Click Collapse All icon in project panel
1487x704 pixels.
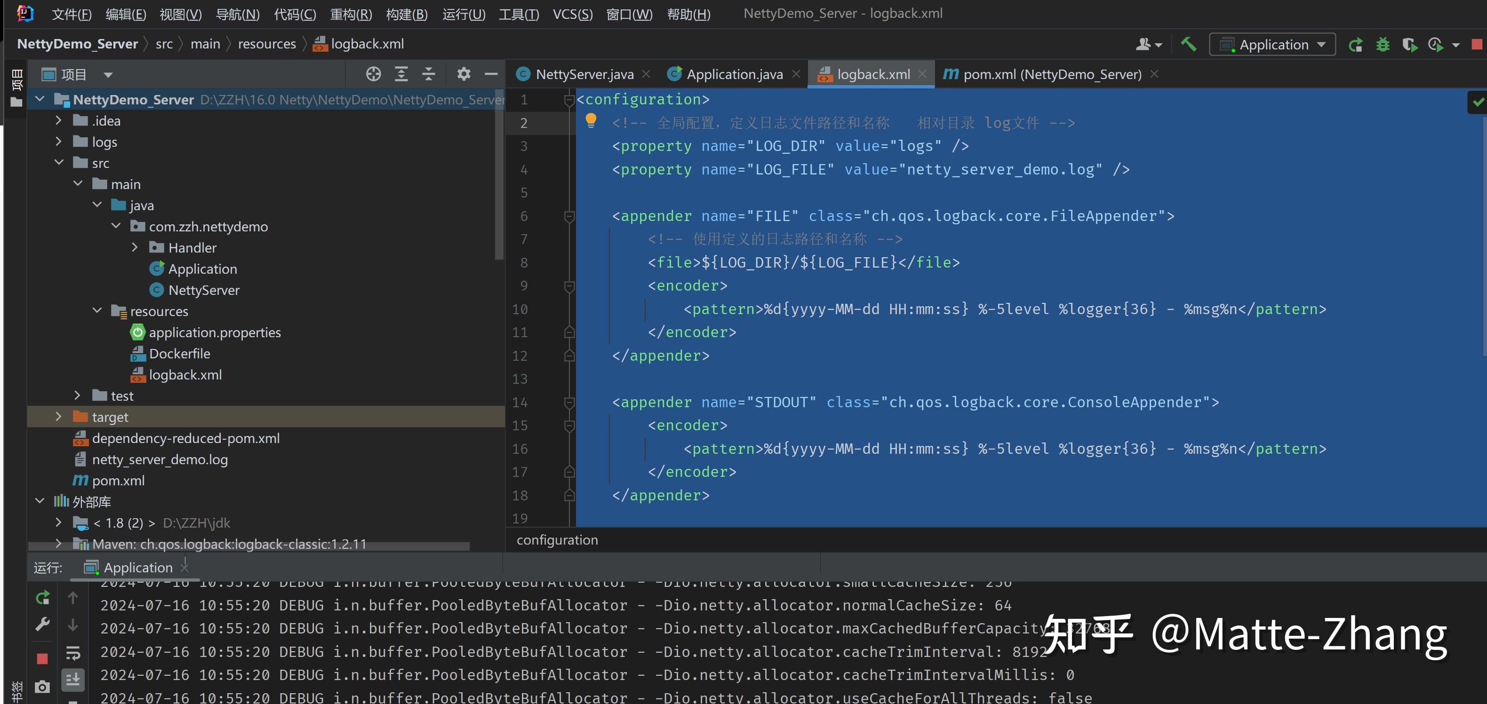pos(428,74)
